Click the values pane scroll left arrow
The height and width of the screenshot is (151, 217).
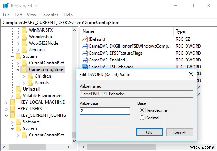point(83,147)
